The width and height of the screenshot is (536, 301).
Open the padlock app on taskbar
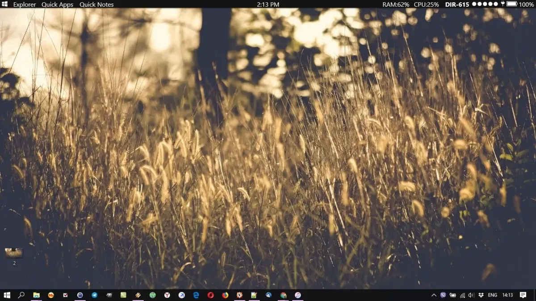click(x=80, y=295)
